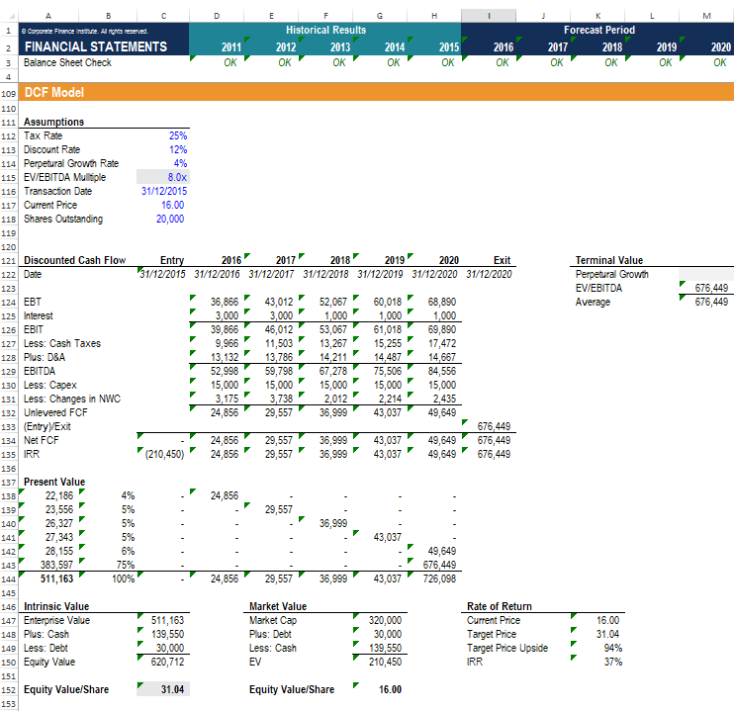
Task: Click the Assumptions section heading
Action: coord(53,123)
